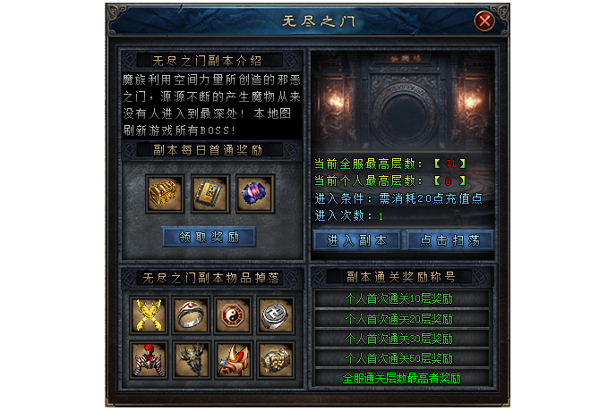Select the 个人首次通关30层奖励 entry

(x=401, y=339)
